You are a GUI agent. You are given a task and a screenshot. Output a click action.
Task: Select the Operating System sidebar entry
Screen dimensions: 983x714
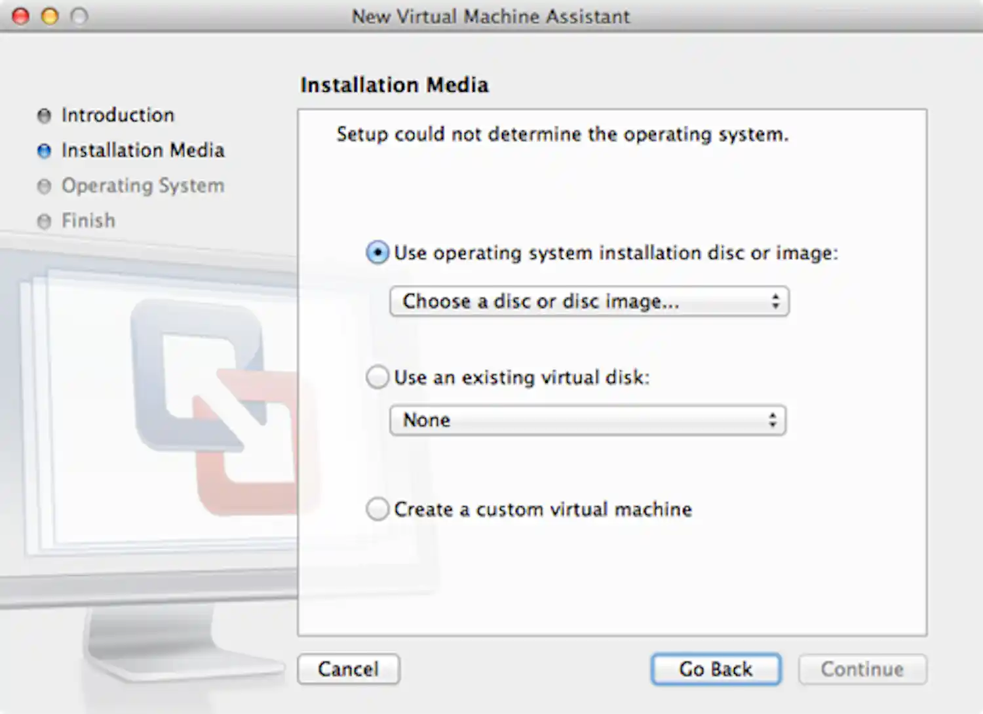tap(143, 186)
